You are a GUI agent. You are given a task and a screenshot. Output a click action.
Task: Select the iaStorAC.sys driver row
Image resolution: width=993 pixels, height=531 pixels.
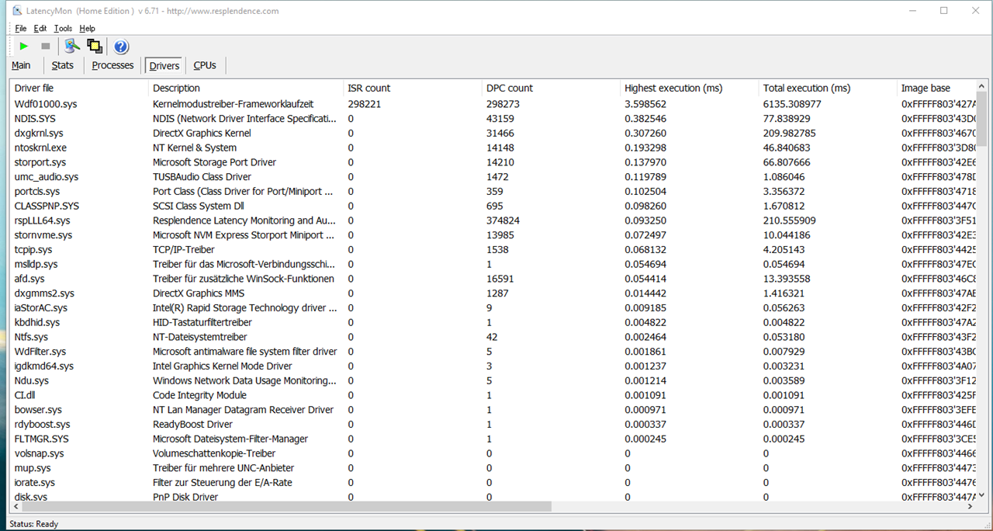tap(492, 307)
